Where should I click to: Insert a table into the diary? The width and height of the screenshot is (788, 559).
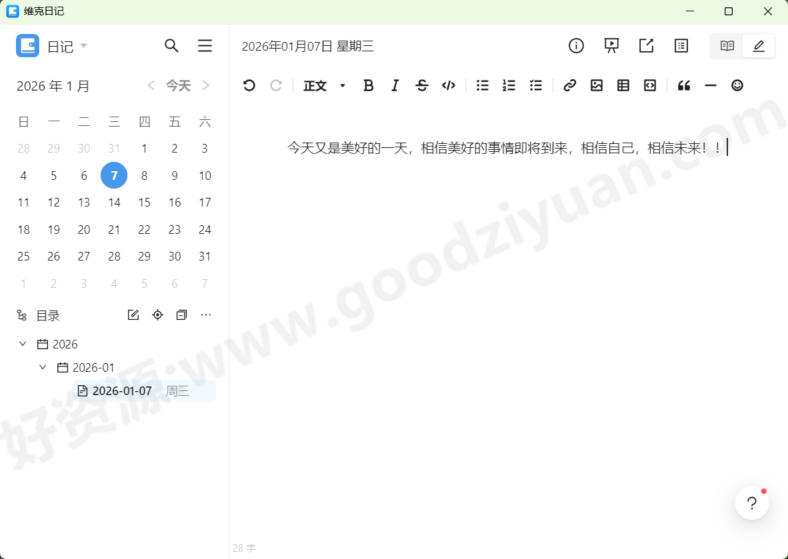click(x=623, y=85)
